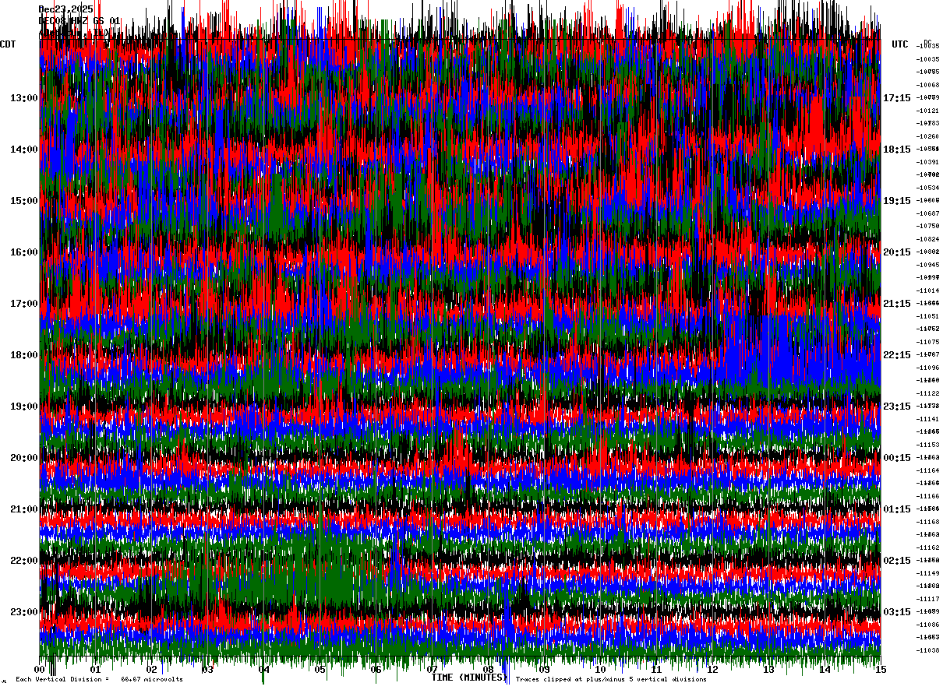Click DC offset value -10260

coord(928,136)
